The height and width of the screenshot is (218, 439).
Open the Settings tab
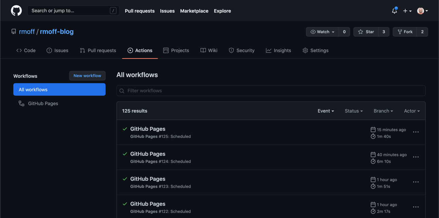(x=316, y=50)
